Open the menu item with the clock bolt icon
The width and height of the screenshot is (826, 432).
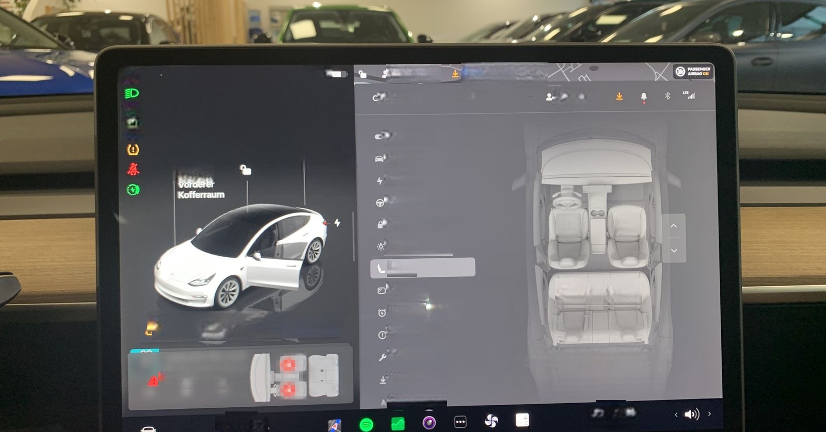[x=382, y=312]
